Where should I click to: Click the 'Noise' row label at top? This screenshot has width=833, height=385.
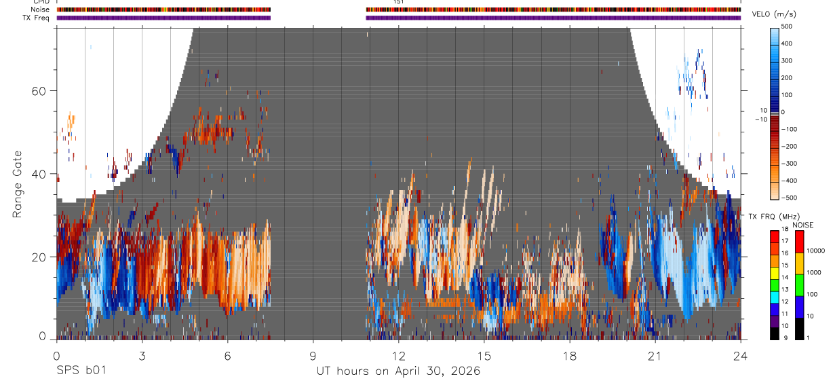41,10
